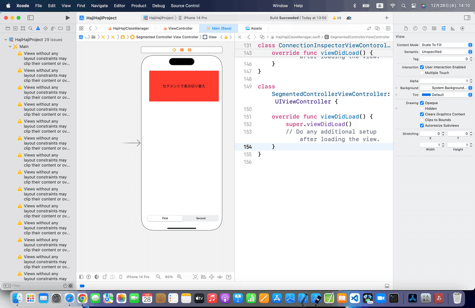Screen dimensions: 475x308
Task: Open the Library with plus button
Action: point(387,18)
